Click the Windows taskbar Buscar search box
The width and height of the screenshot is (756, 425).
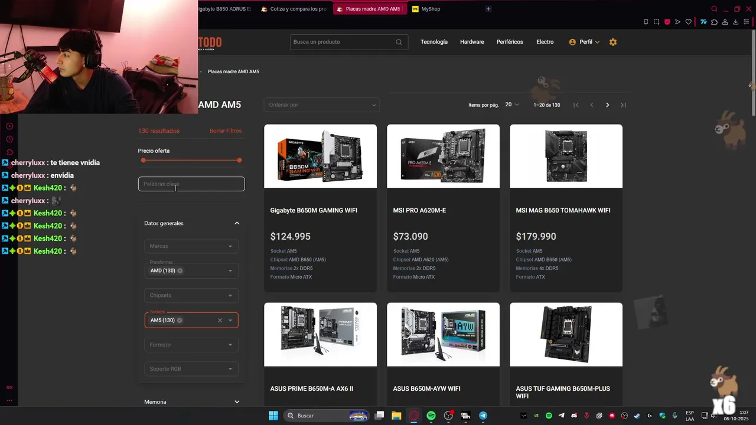tap(326, 416)
